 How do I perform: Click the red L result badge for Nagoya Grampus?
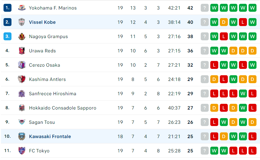coord(224,37)
